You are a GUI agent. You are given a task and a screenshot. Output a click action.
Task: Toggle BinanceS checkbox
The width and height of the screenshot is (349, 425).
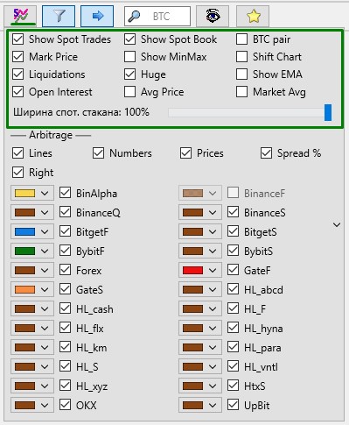click(x=233, y=212)
